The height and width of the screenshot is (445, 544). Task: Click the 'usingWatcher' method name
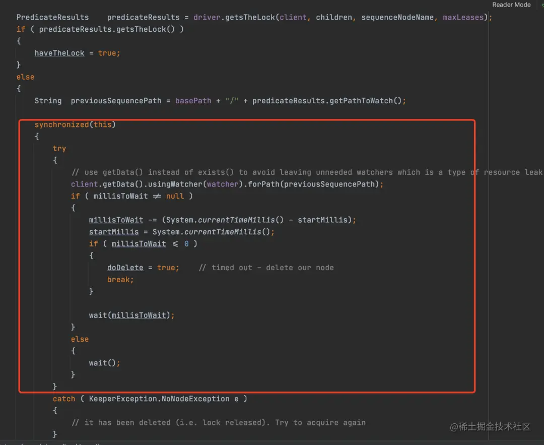(x=175, y=184)
